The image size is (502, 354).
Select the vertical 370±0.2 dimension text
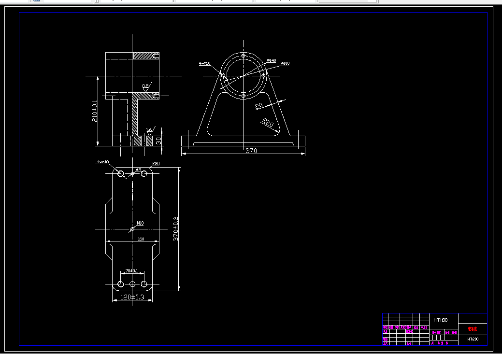click(176, 229)
